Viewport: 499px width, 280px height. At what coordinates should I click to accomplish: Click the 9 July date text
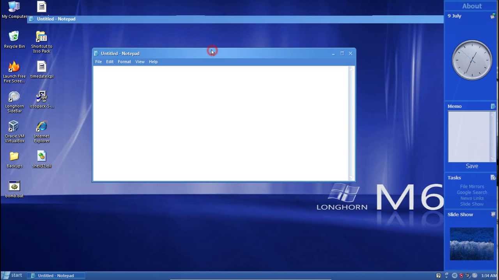tap(454, 16)
